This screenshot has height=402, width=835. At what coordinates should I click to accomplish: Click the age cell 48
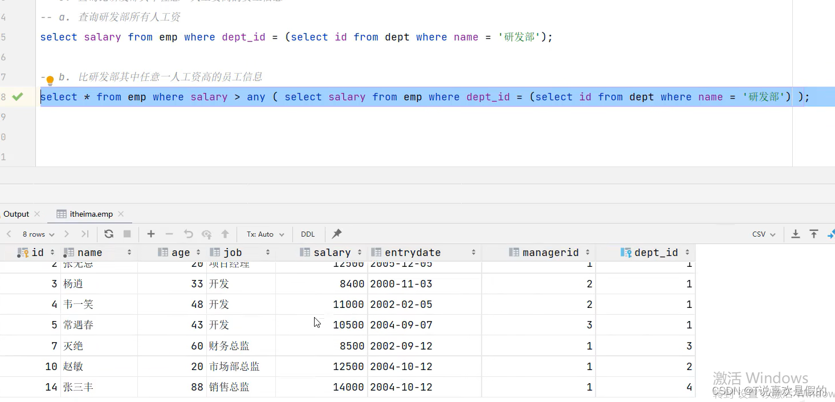point(172,304)
